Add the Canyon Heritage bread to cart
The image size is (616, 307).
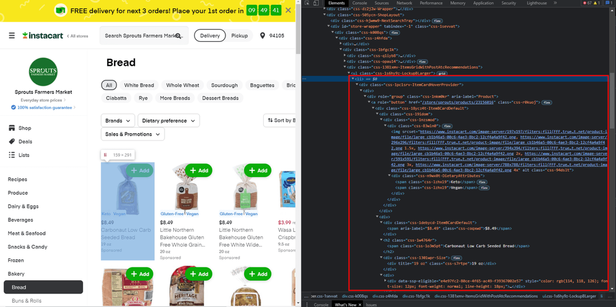coord(199,274)
